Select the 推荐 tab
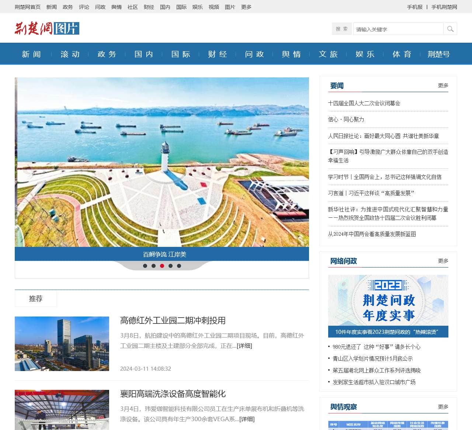The width and height of the screenshot is (472, 430). pos(36,298)
